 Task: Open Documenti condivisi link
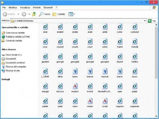pyautogui.click(x=13, y=63)
